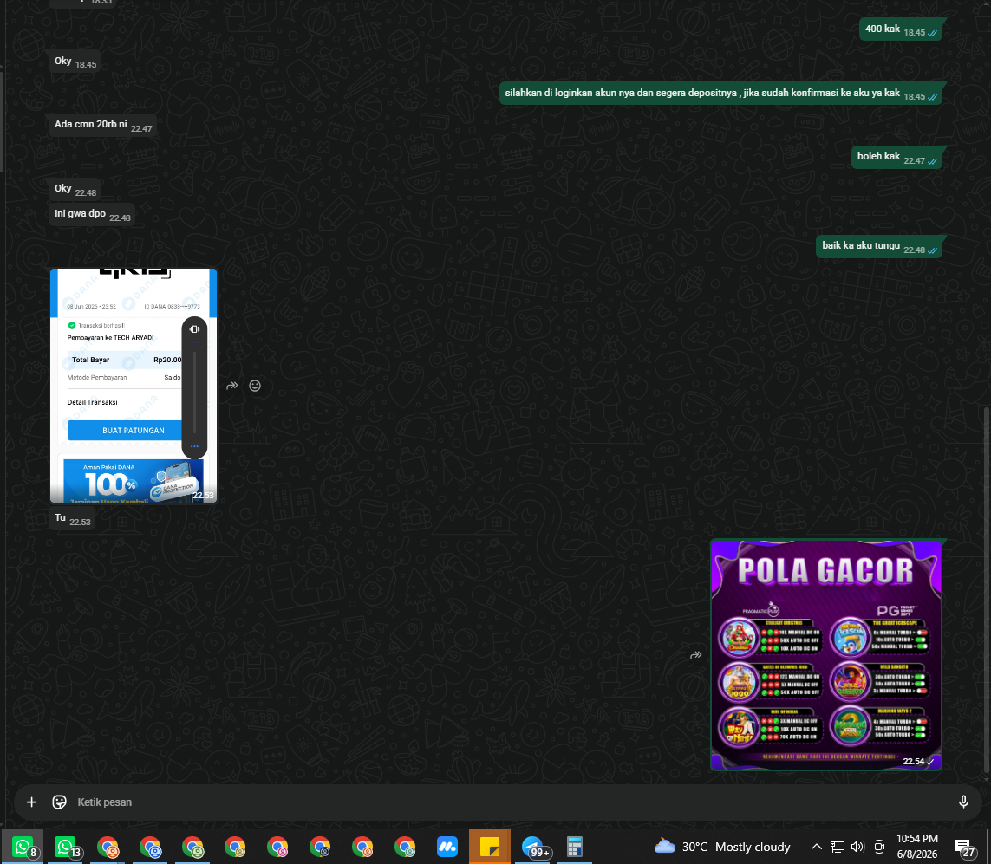Image resolution: width=991 pixels, height=864 pixels.
Task: Open the notification center with 27 badge
Action: pos(964,847)
